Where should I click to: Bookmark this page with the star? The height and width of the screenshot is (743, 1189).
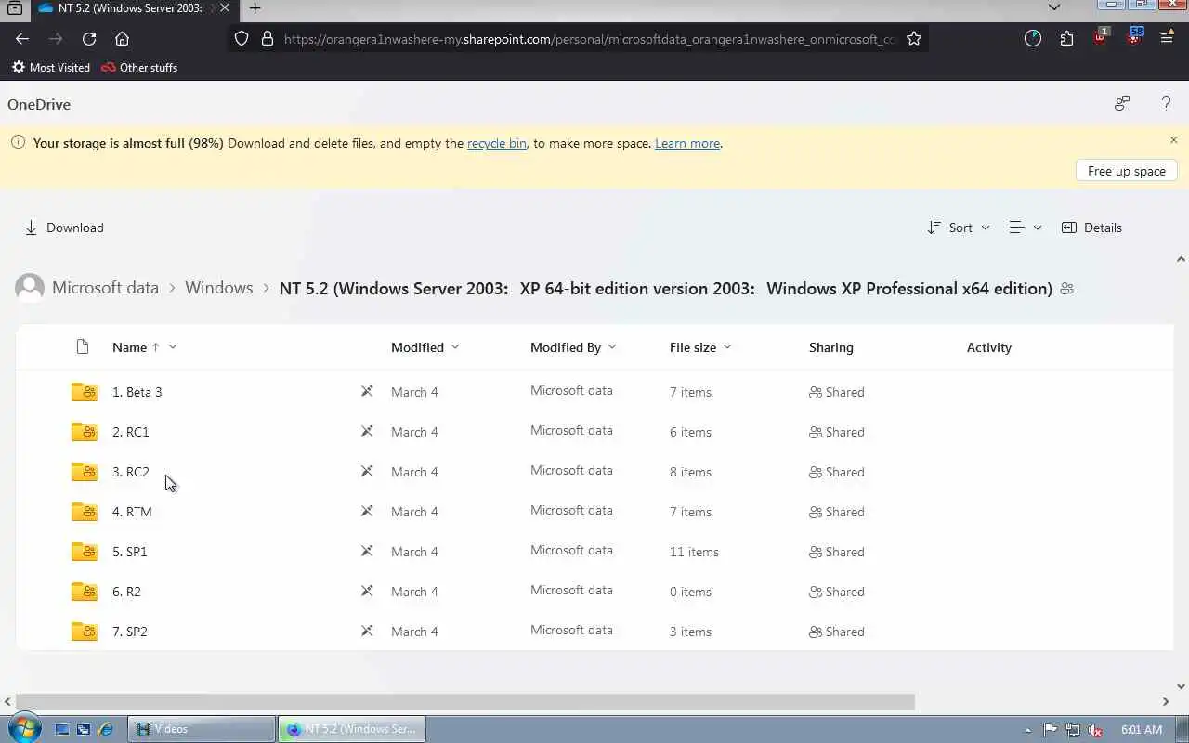coord(914,39)
